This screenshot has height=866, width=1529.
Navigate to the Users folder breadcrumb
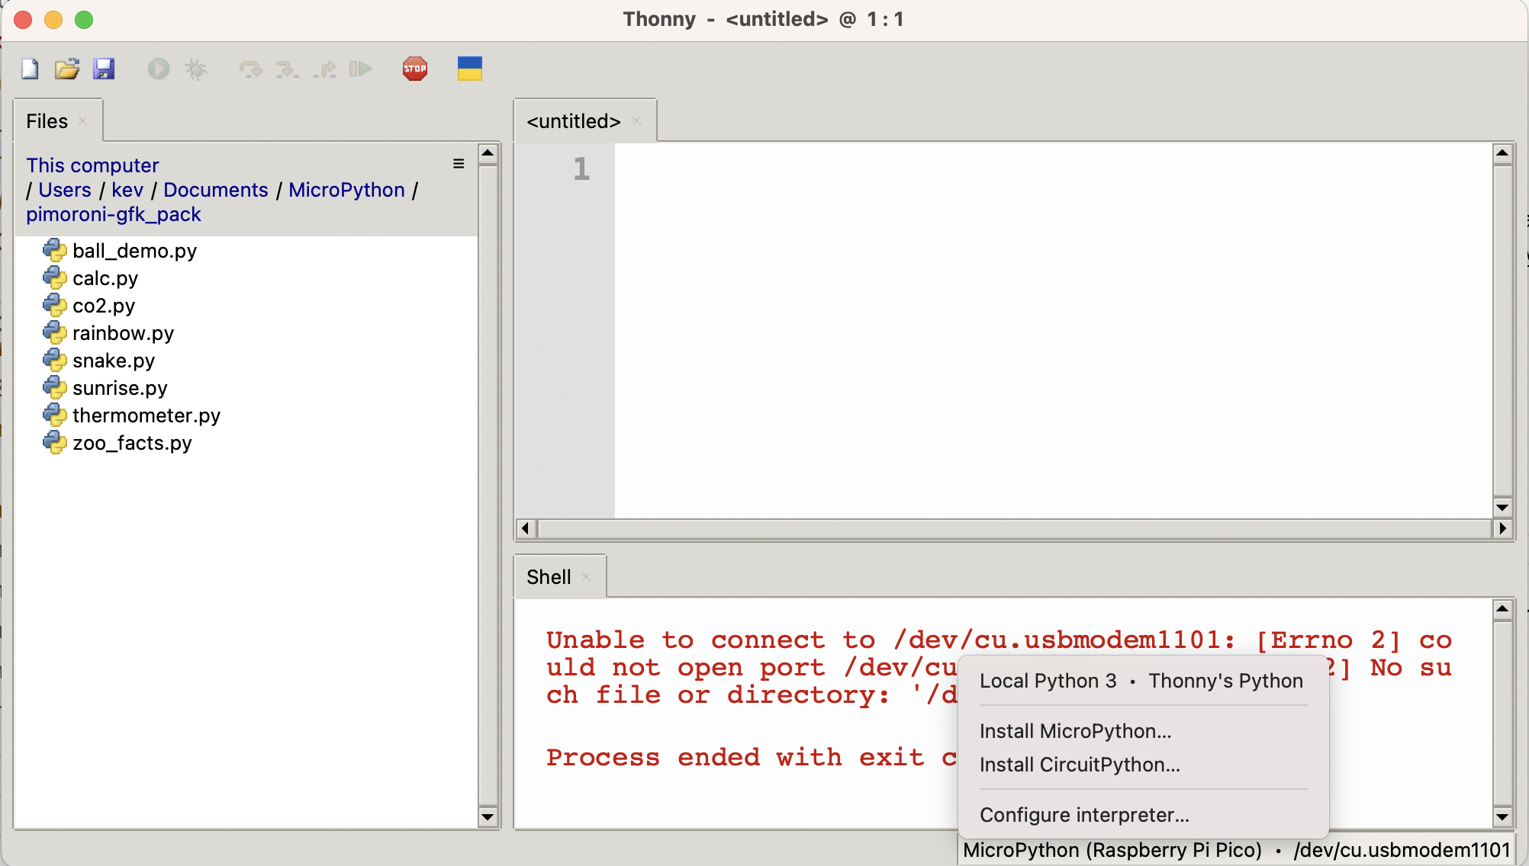pyautogui.click(x=65, y=190)
